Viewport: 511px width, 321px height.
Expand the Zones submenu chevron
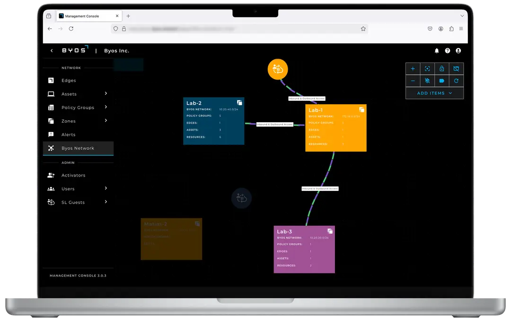pyautogui.click(x=106, y=121)
